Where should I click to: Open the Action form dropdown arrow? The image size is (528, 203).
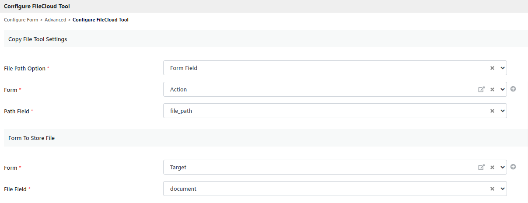[502, 90]
